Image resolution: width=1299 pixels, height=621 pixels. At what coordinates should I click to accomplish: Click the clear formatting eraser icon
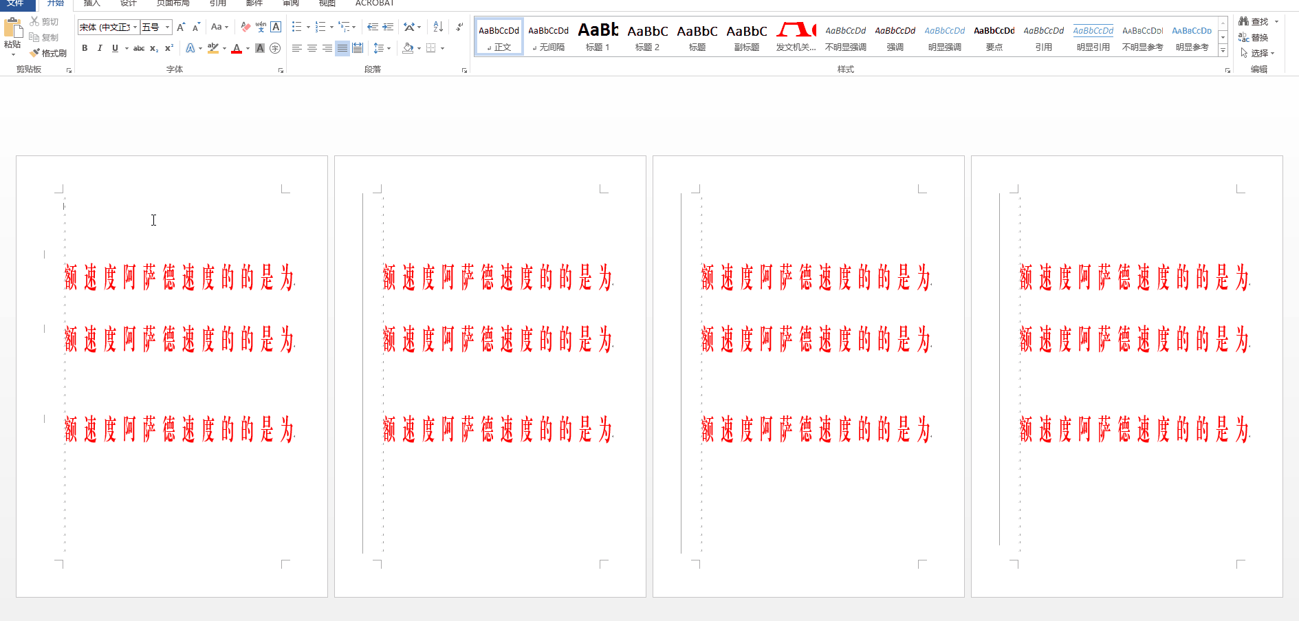coord(245,27)
